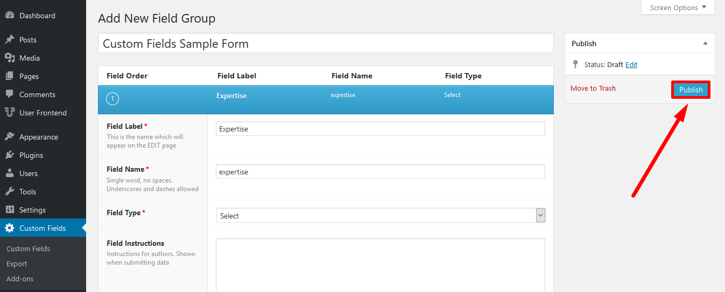Click the Pages icon in sidebar
This screenshot has width=725, height=292.
click(10, 76)
